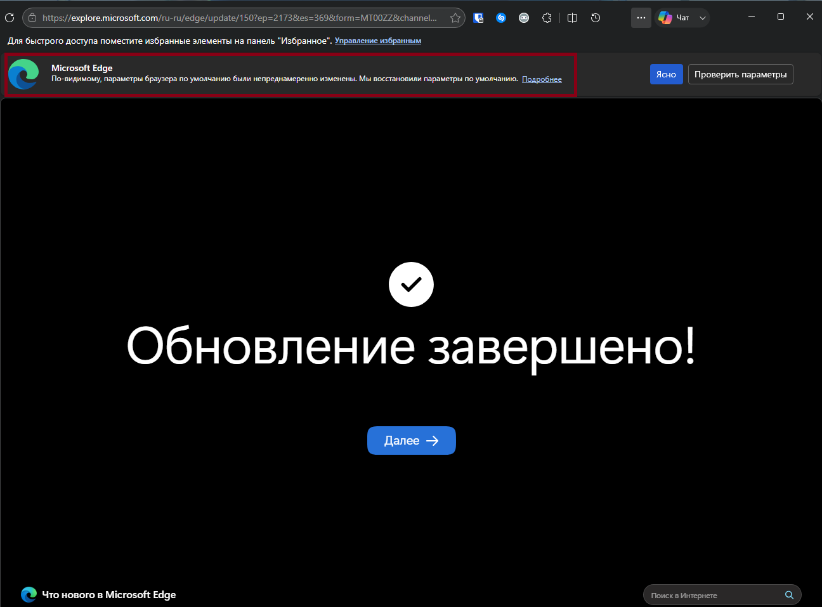
Task: Expand the dropdown arrow next to Чат
Action: [702, 18]
